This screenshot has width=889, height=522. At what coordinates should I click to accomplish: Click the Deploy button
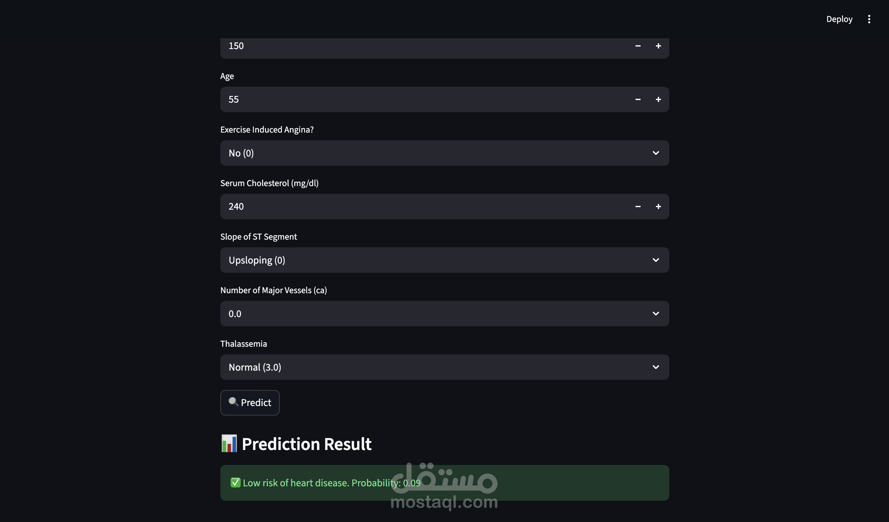(839, 19)
